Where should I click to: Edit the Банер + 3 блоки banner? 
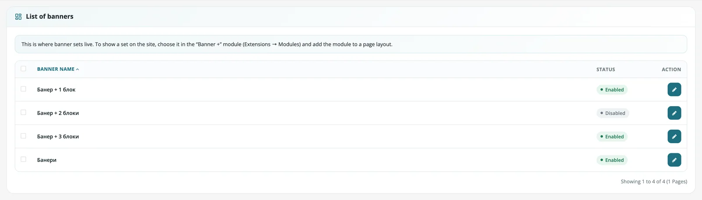(674, 137)
